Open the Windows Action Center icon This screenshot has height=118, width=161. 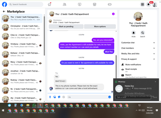click(157, 110)
